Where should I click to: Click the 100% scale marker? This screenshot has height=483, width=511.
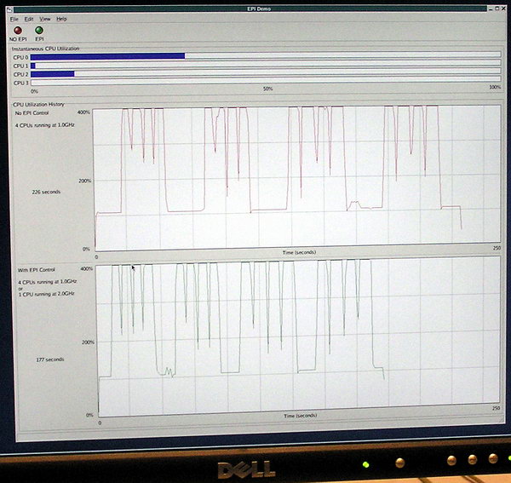pyautogui.click(x=495, y=87)
